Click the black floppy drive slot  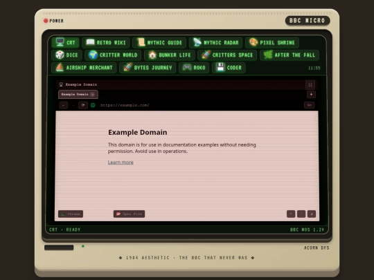click(x=59, y=248)
